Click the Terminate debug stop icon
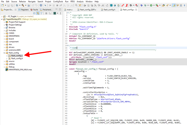 tap(57, 5)
